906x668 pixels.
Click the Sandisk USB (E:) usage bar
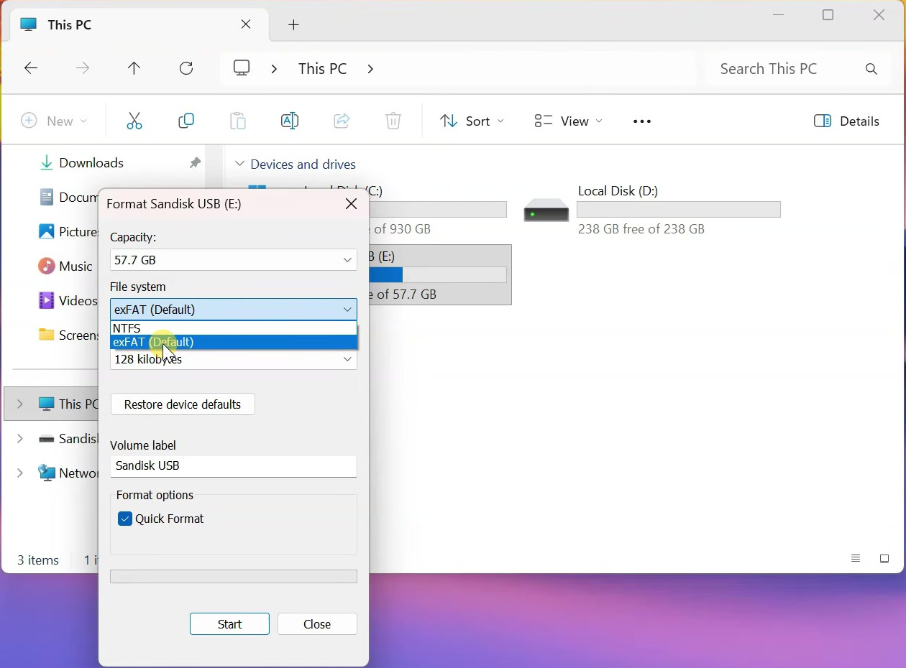[x=437, y=275]
